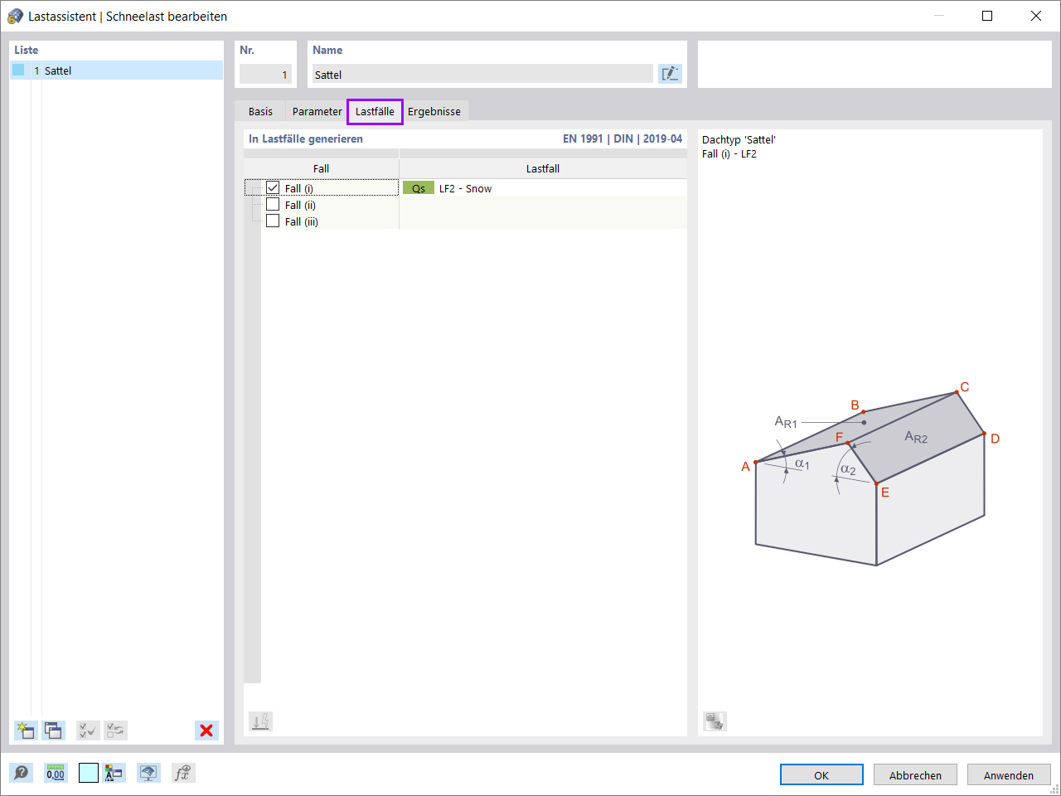This screenshot has height=796, width=1061.
Task: Click the Lastfall column header
Action: tap(543, 168)
